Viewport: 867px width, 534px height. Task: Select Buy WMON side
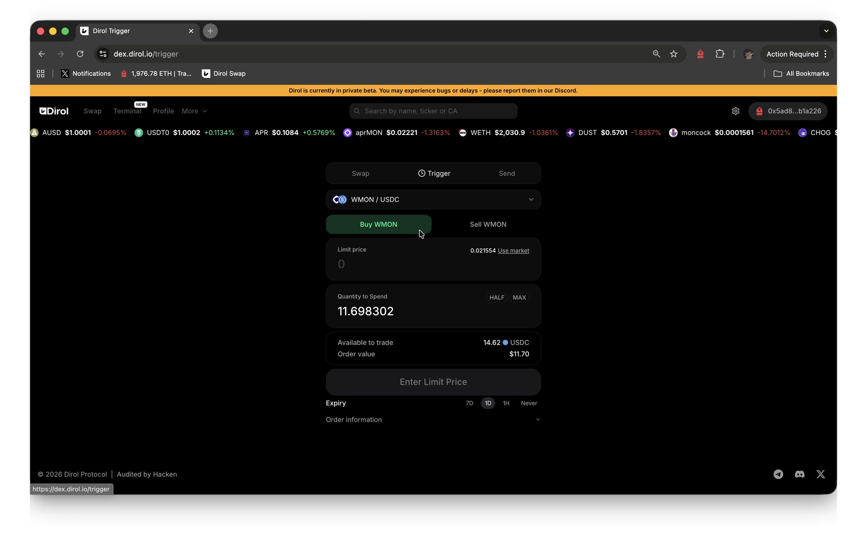pos(378,224)
